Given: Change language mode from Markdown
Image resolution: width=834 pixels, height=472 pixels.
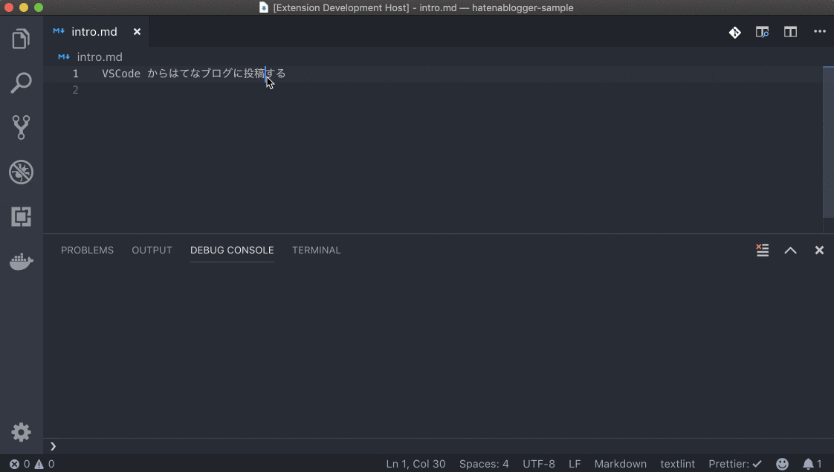Looking at the screenshot, I should point(620,464).
